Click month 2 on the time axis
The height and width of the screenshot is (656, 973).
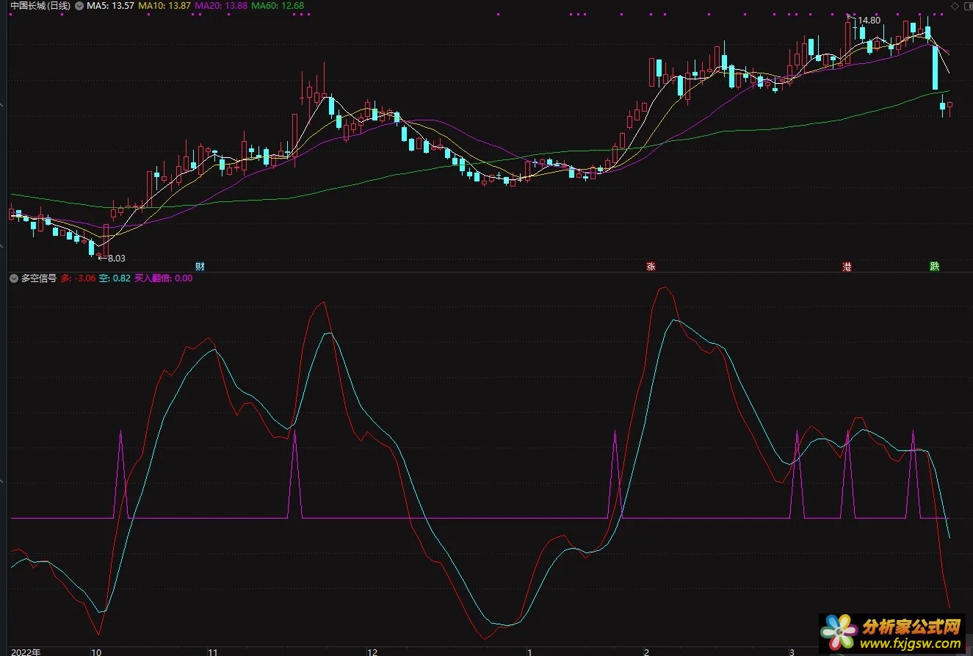coord(646,652)
